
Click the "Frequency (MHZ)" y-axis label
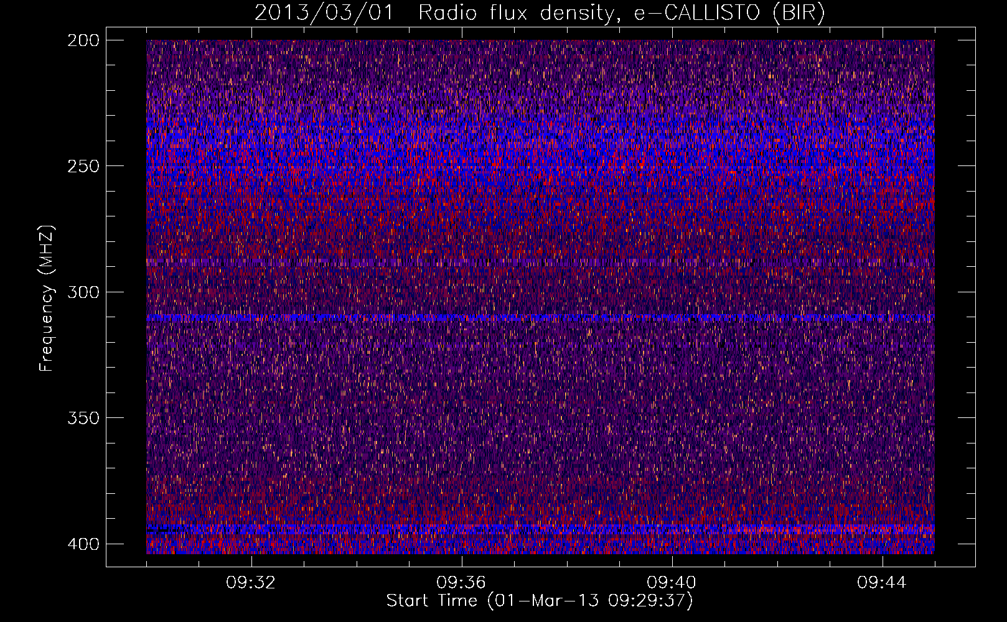[x=47, y=298]
